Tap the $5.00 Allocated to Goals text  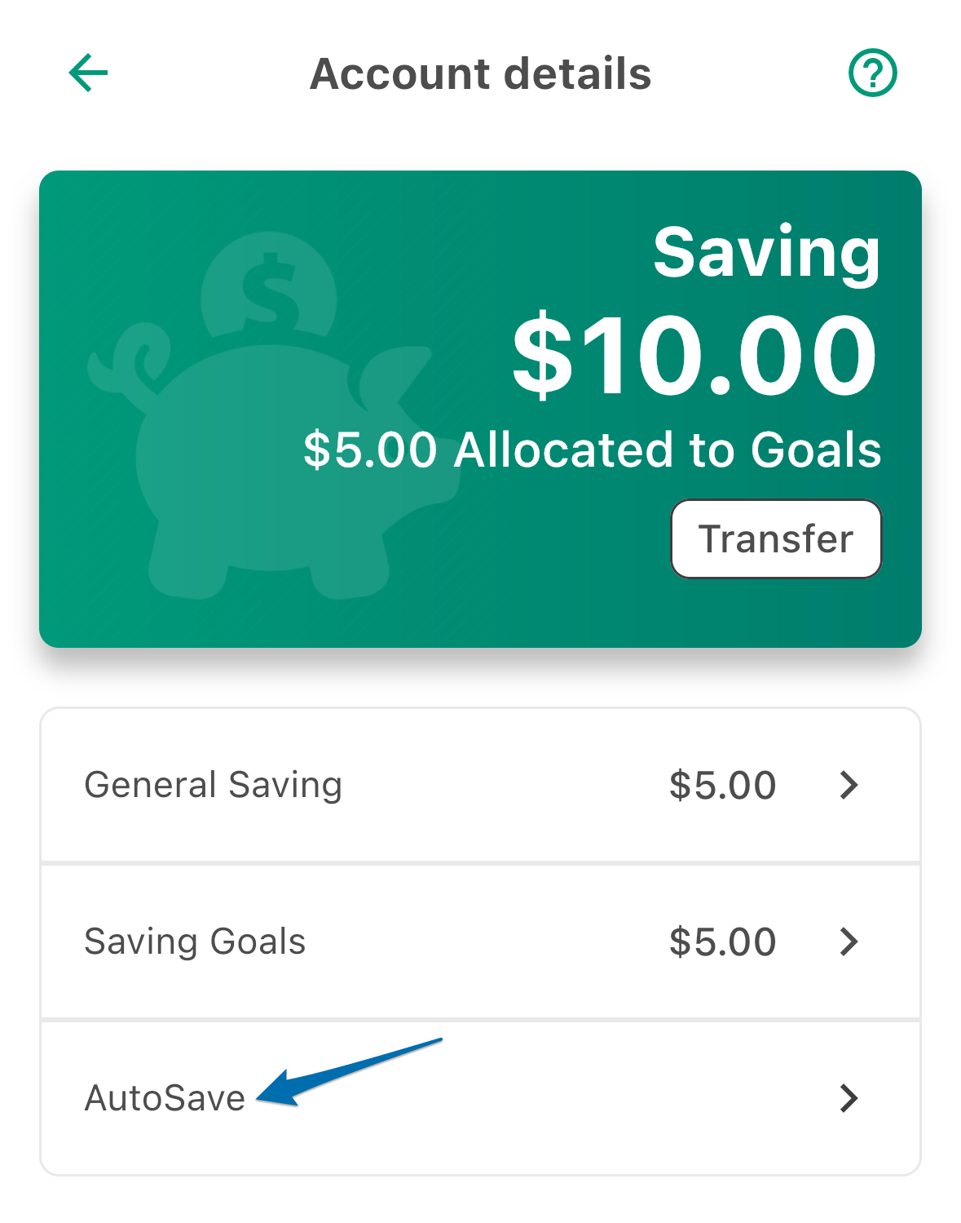click(x=593, y=450)
